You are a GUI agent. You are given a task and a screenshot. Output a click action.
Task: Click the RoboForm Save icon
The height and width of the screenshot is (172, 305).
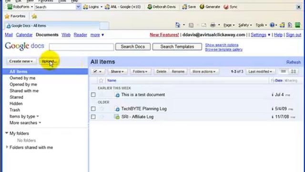tap(184, 7)
